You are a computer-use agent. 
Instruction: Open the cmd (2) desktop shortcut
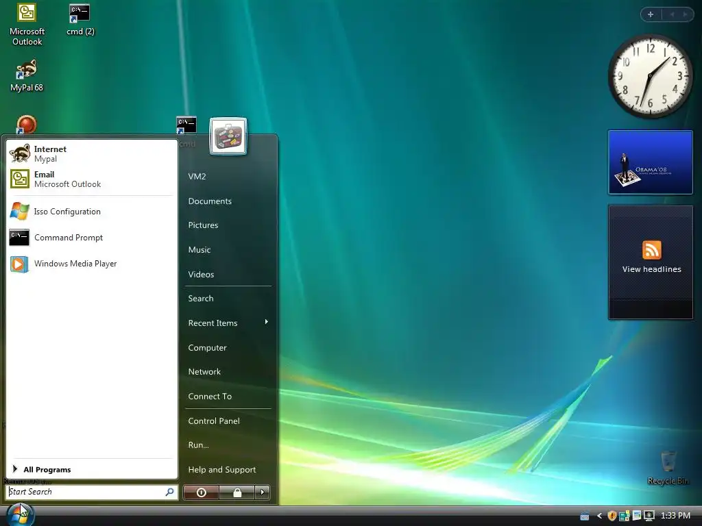click(x=80, y=20)
